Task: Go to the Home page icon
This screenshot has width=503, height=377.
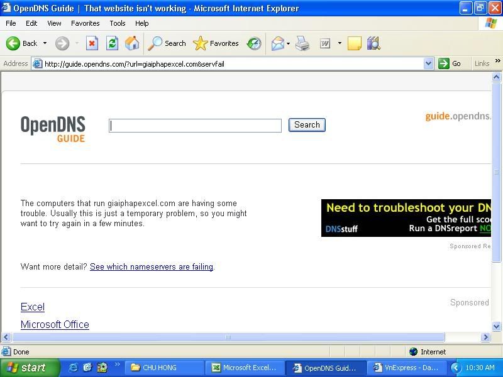Action: 132,43
